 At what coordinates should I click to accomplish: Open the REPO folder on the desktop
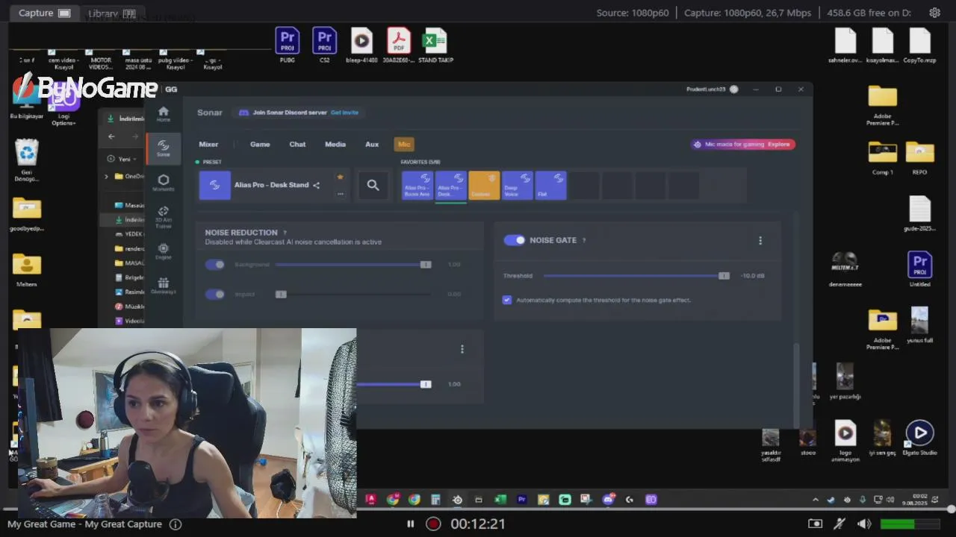click(919, 158)
